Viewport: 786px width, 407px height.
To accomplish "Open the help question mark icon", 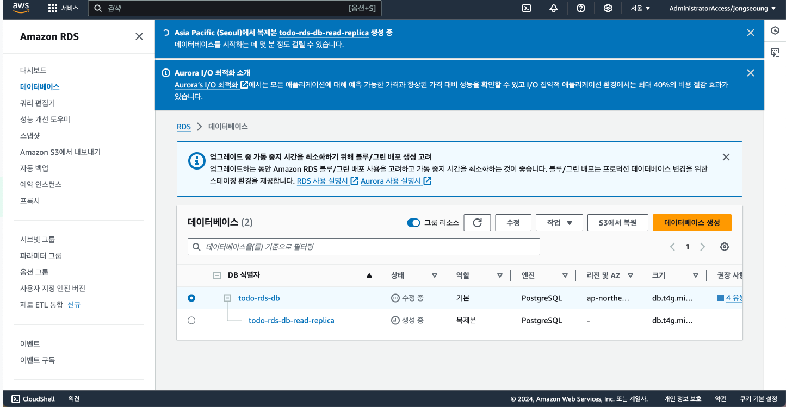I will (x=581, y=8).
